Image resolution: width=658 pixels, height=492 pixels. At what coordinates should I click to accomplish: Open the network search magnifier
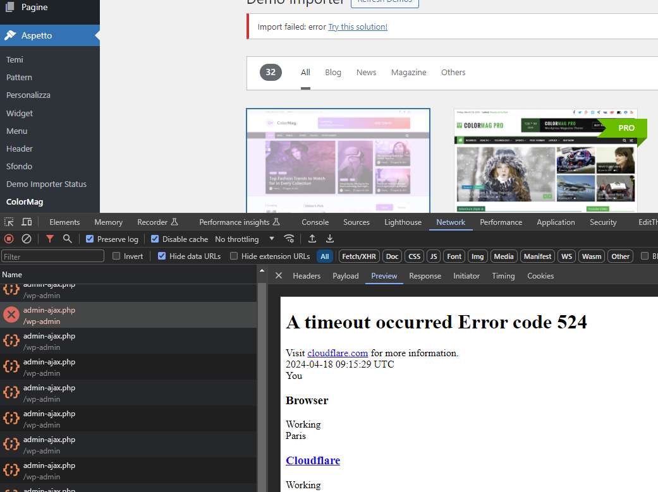[67, 239]
